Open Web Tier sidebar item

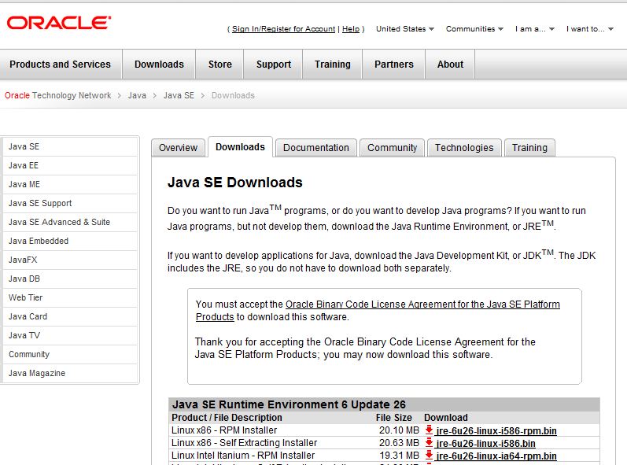click(x=70, y=297)
